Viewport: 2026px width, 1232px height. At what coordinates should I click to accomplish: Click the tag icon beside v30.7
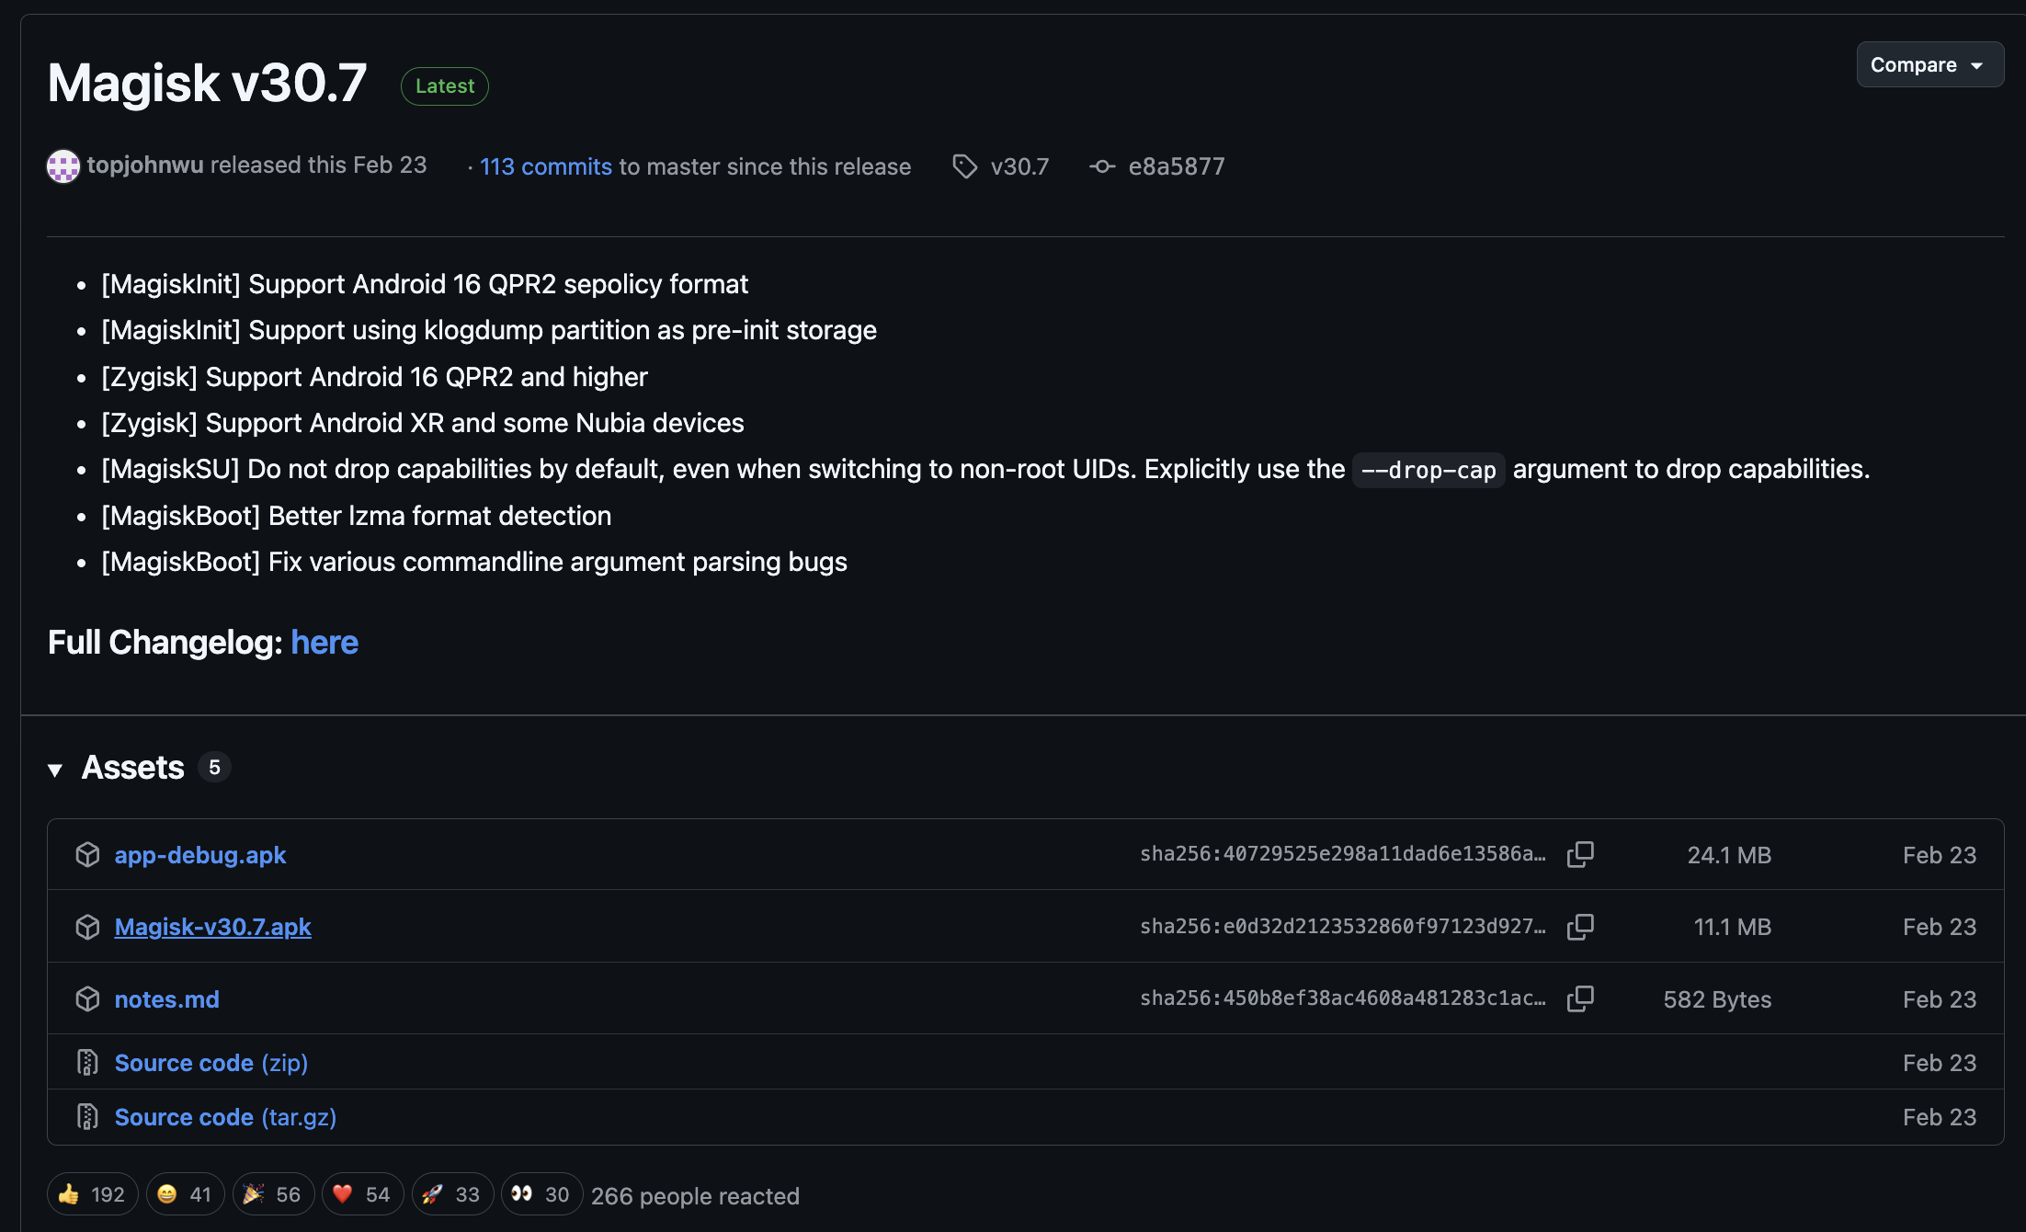(x=965, y=166)
